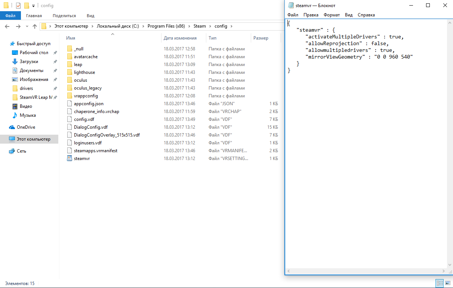The width and height of the screenshot is (453, 288).
Task: Expand path chevron after Steam breadcrumb
Action: (x=210, y=26)
